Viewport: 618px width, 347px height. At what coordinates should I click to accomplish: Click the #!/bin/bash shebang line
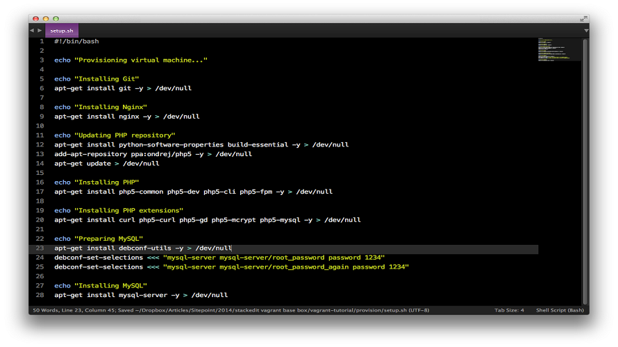(x=76, y=42)
